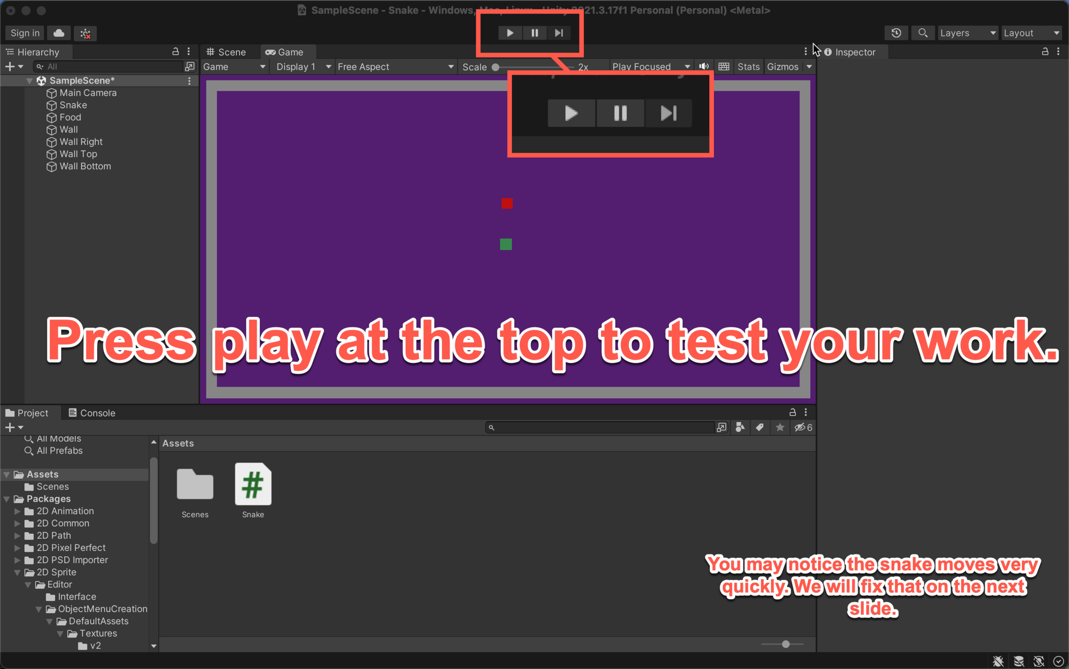Screen dimensions: 1069x669
Task: Open the cloud services icon
Action: click(x=59, y=33)
